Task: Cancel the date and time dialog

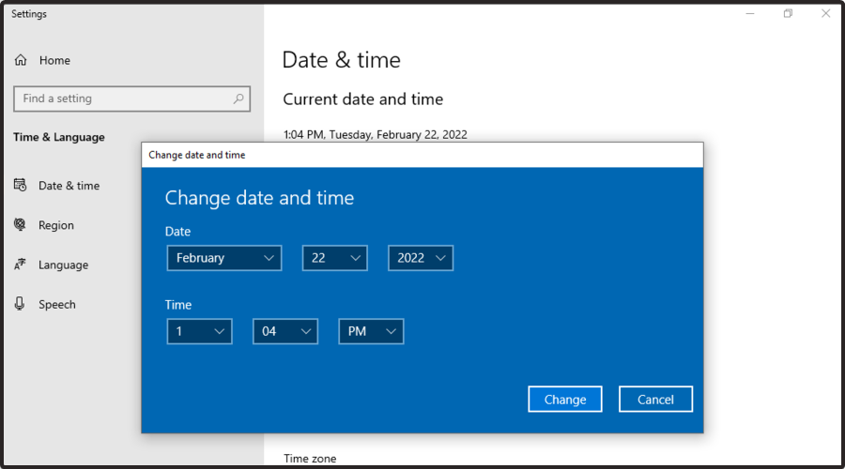Action: coord(655,400)
